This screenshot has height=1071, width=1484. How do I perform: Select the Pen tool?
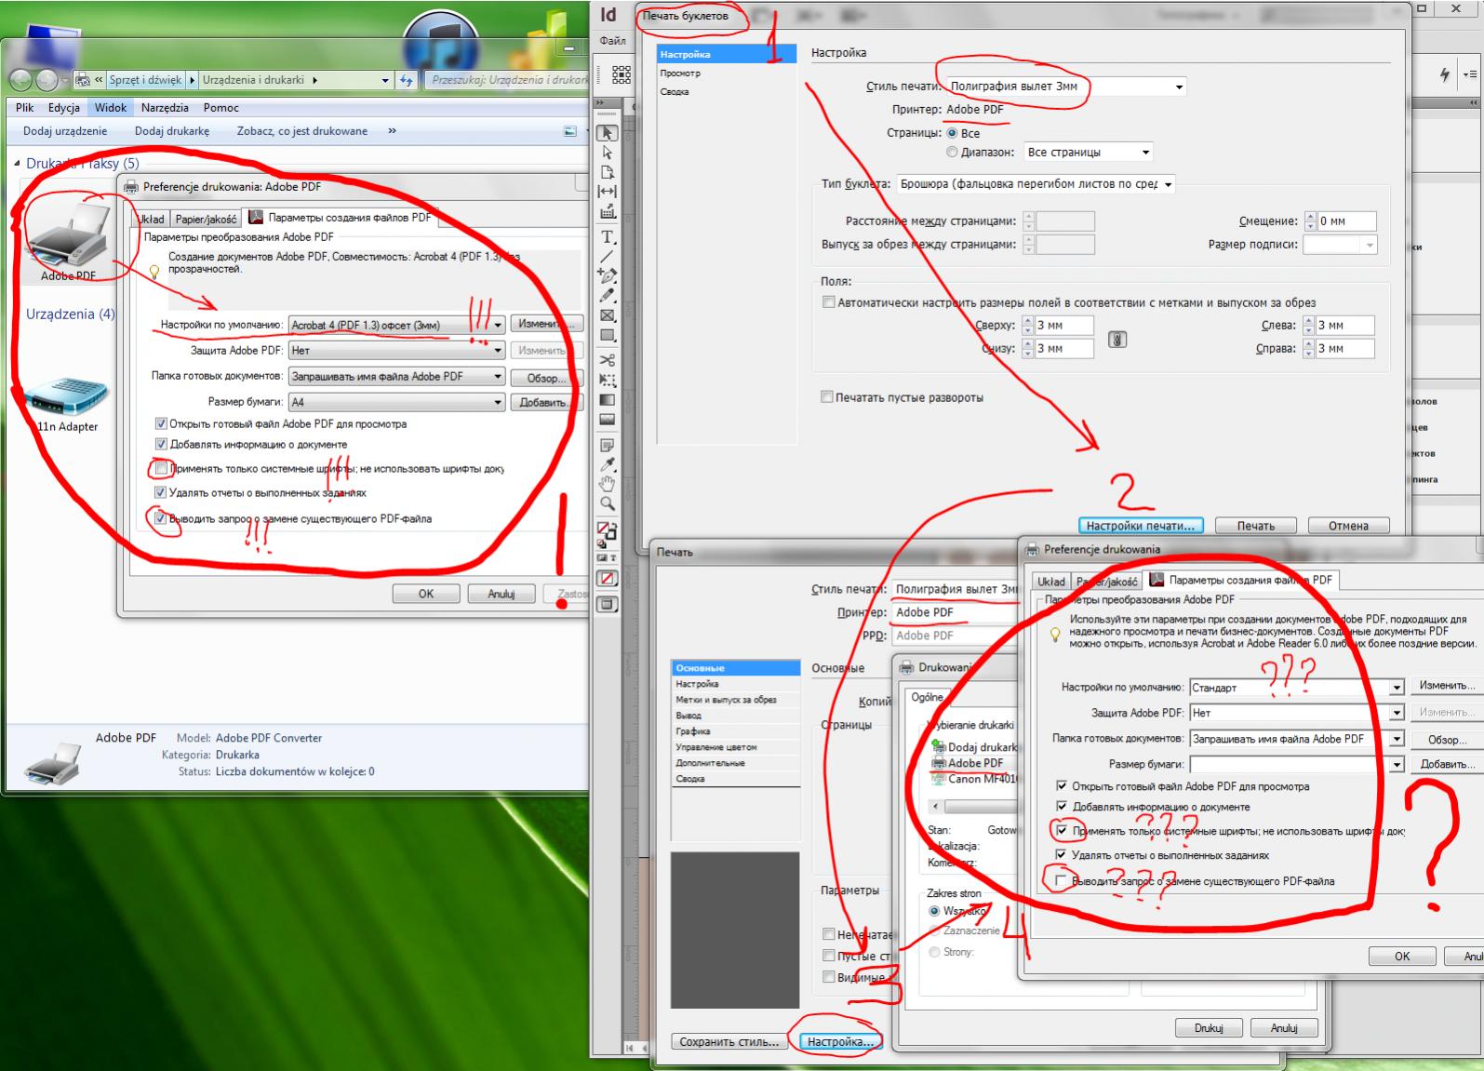[x=607, y=276]
